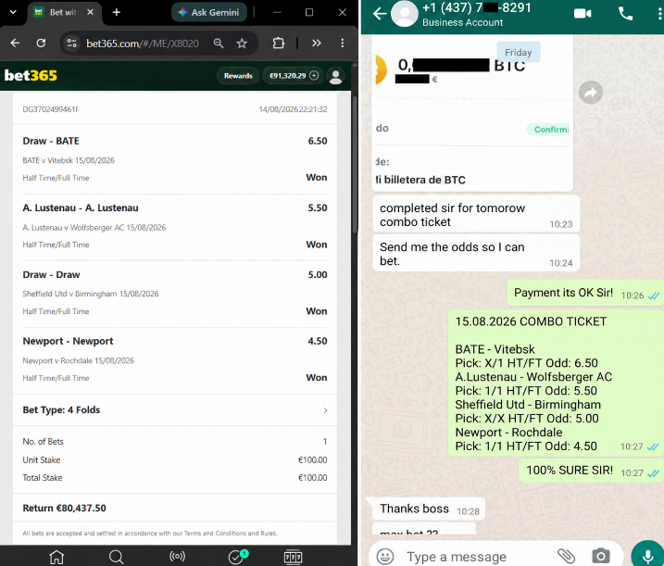Click the bet365.com address bar URL
Image resolution: width=664 pixels, height=566 pixels.
click(143, 44)
